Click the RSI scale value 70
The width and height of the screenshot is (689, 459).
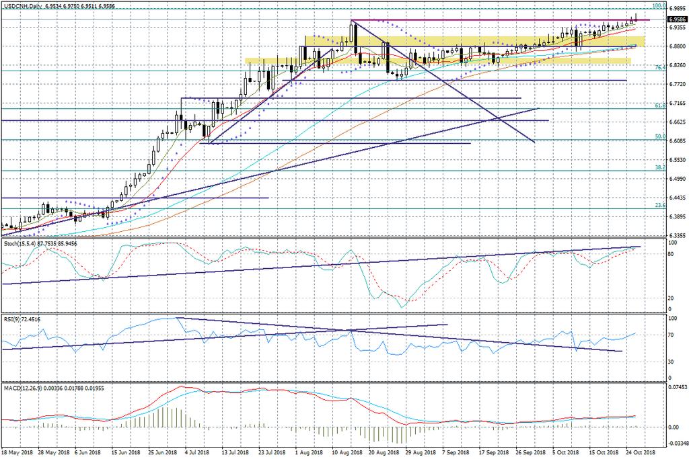(x=671, y=335)
